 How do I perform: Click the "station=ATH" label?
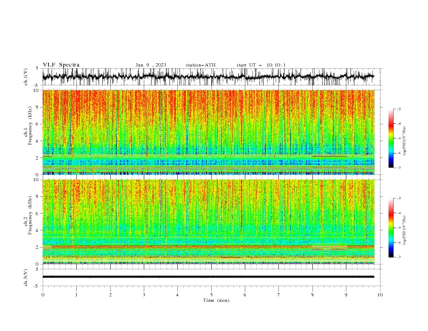200,65
